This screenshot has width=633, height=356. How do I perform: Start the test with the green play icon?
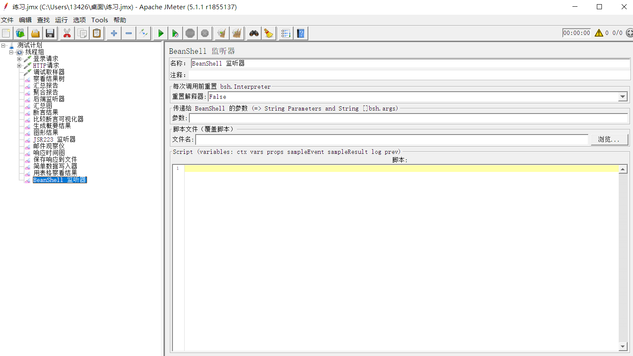[x=161, y=33]
